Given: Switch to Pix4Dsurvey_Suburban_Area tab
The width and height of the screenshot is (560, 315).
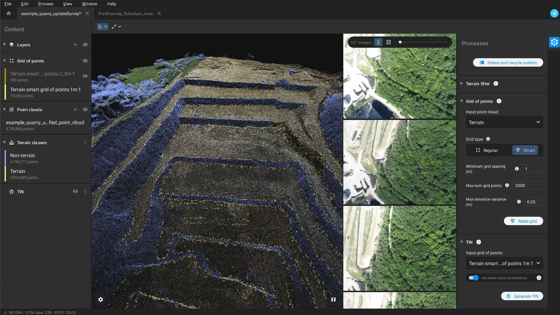Looking at the screenshot, I should point(125,13).
